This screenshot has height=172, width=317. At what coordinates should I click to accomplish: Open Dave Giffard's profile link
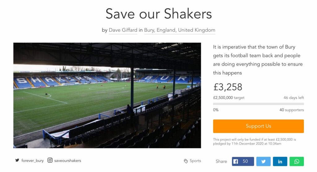pos(123,30)
